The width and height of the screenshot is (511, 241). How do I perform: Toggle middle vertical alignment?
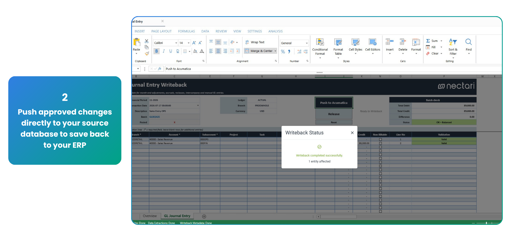tap(218, 42)
